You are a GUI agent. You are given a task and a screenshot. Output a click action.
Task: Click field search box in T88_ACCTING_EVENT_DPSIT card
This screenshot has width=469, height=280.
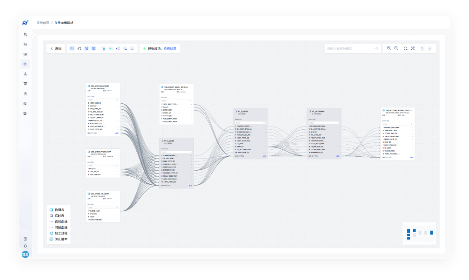(x=398, y=124)
